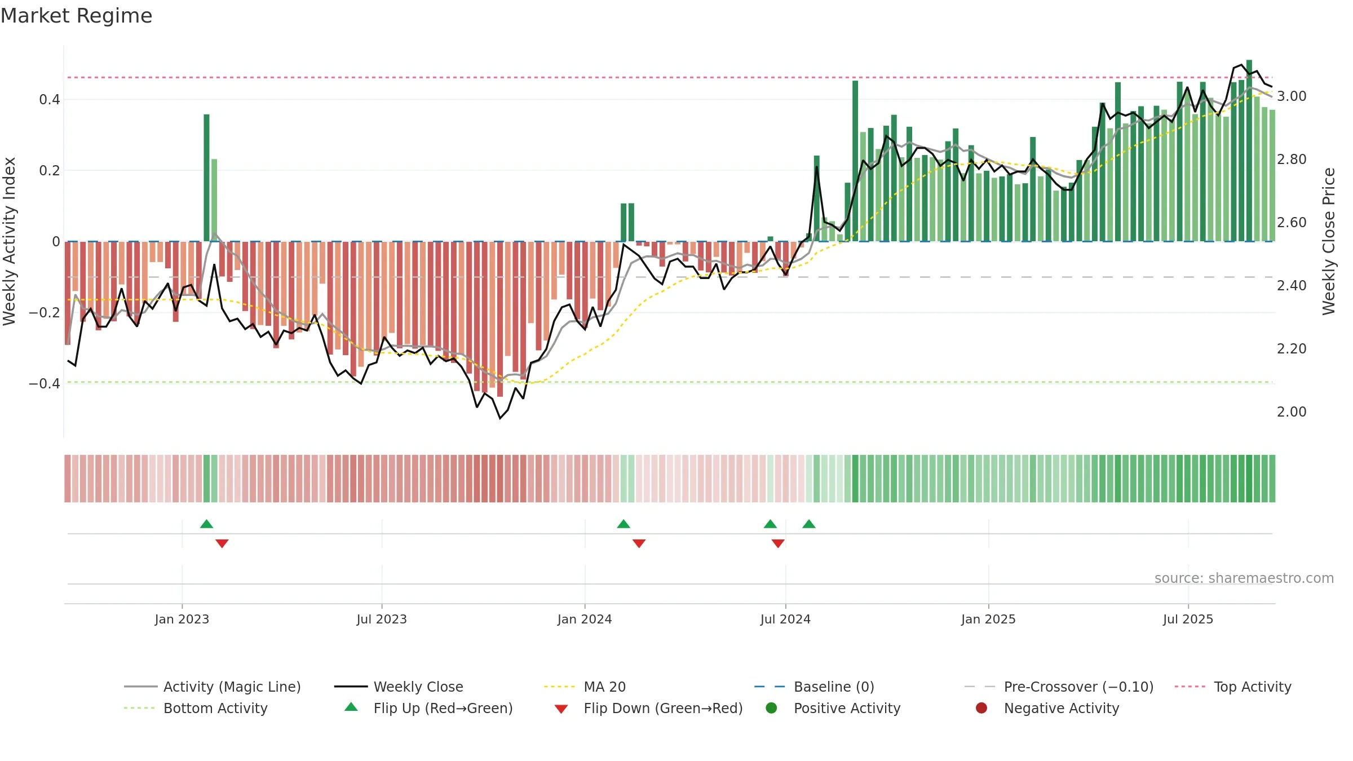Toggle Flip Down (Green→Red) legend entry
1353x761 pixels.
click(x=648, y=708)
